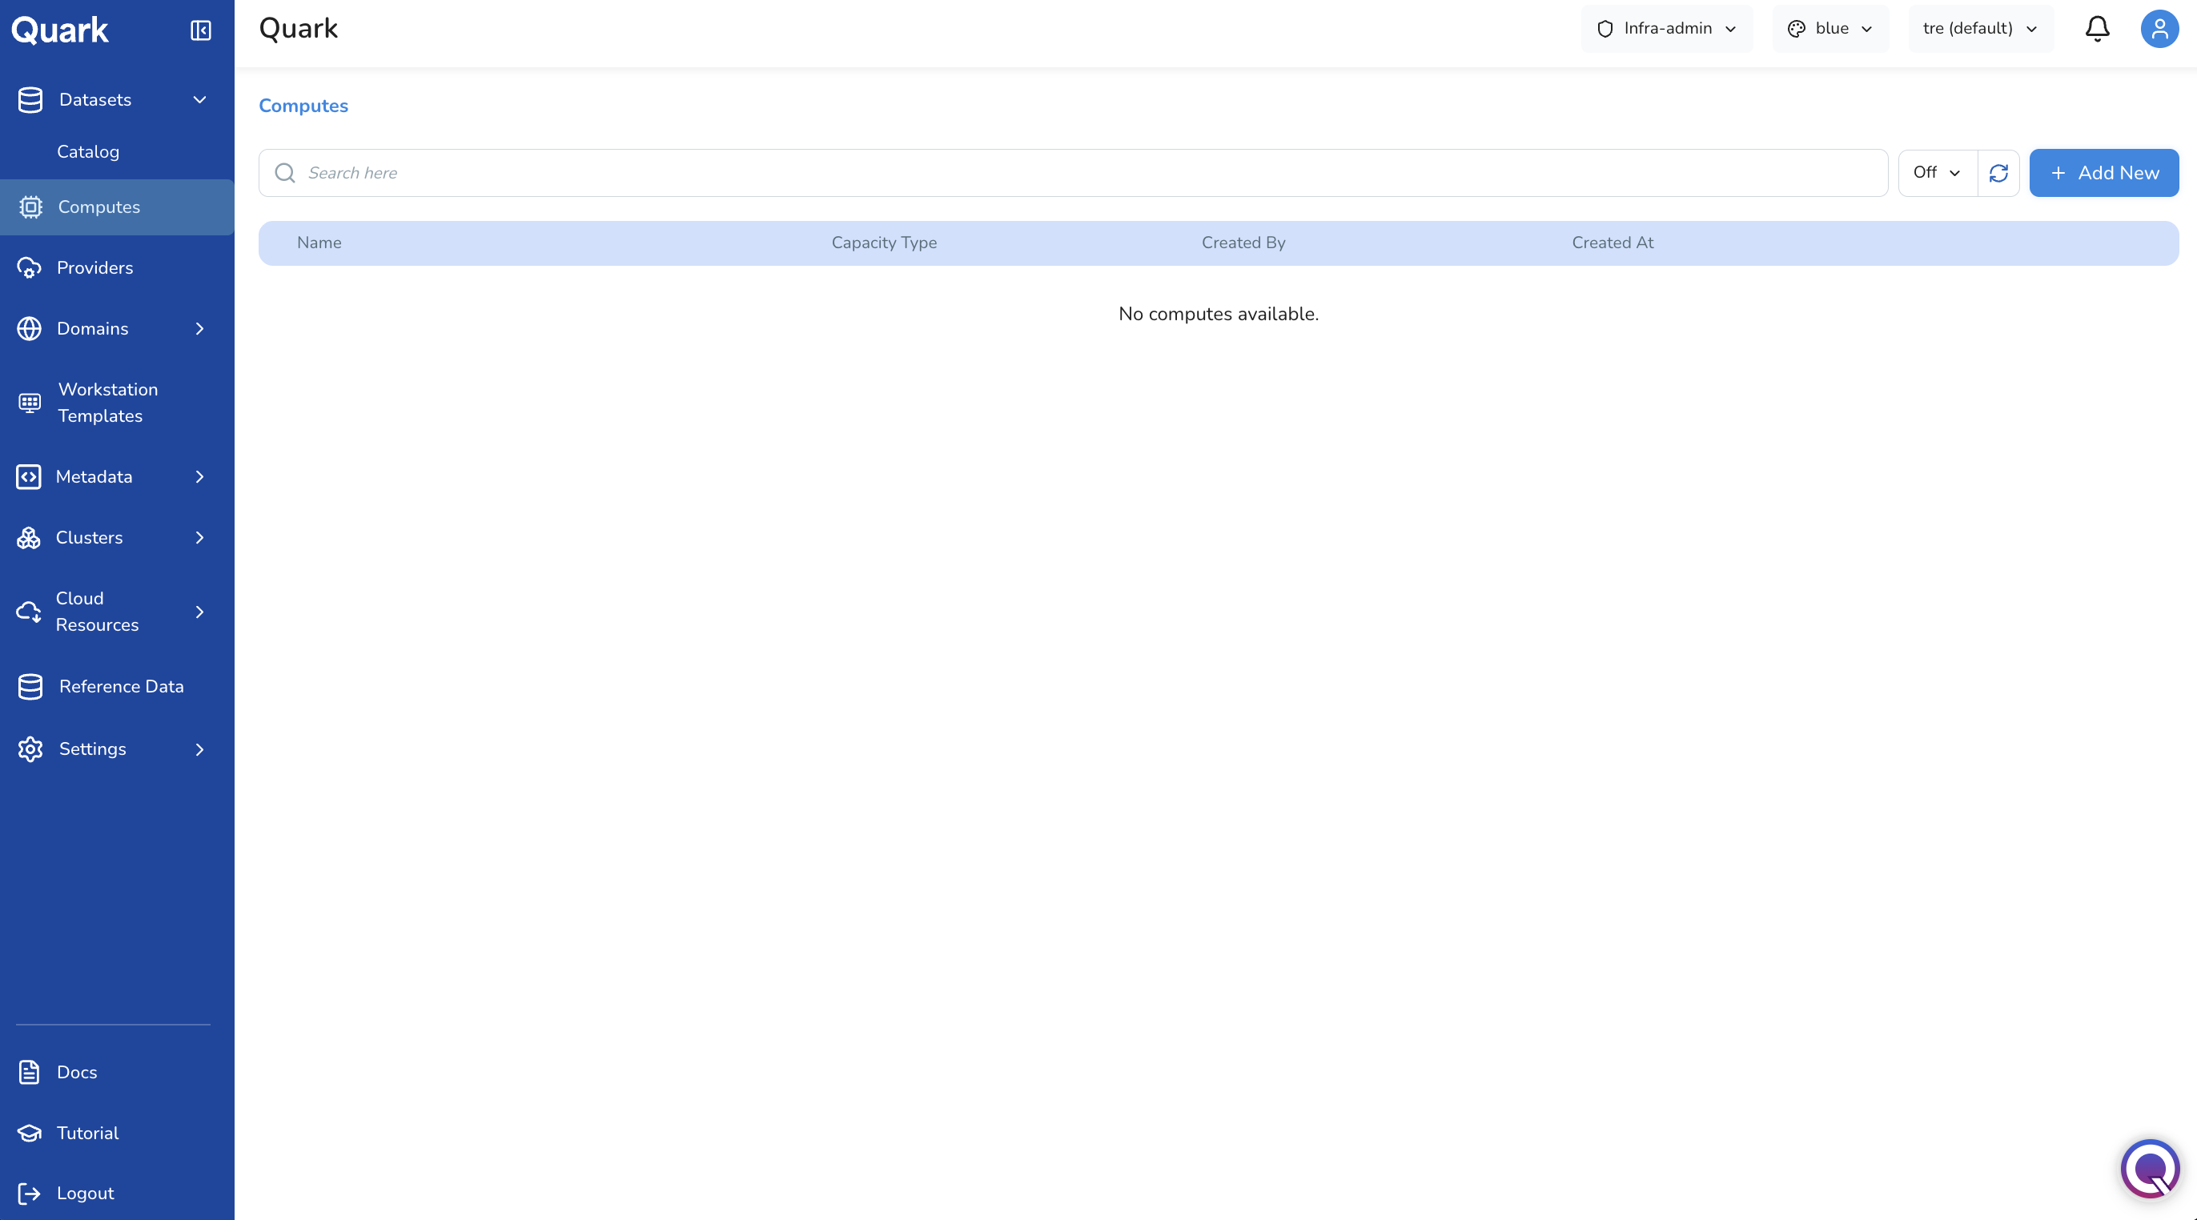Click the Domains globe icon
The height and width of the screenshot is (1220, 2197).
click(29, 328)
